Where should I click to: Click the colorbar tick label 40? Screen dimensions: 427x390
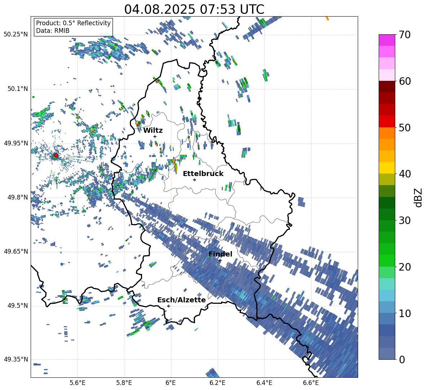pyautogui.click(x=405, y=174)
